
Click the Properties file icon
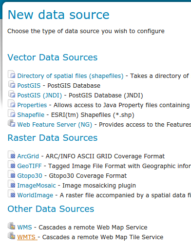tap(12, 104)
